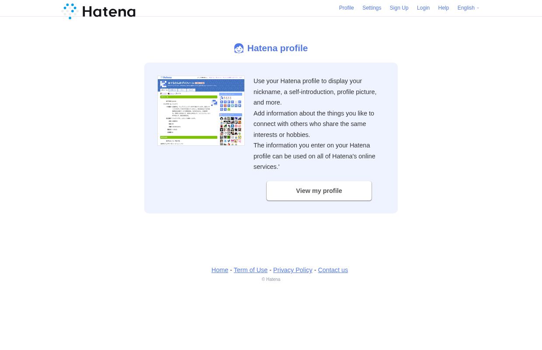Click the Hatena dotted logo mark

70,11
